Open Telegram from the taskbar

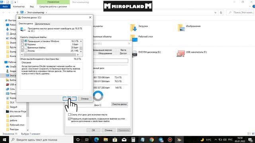click(x=161, y=139)
